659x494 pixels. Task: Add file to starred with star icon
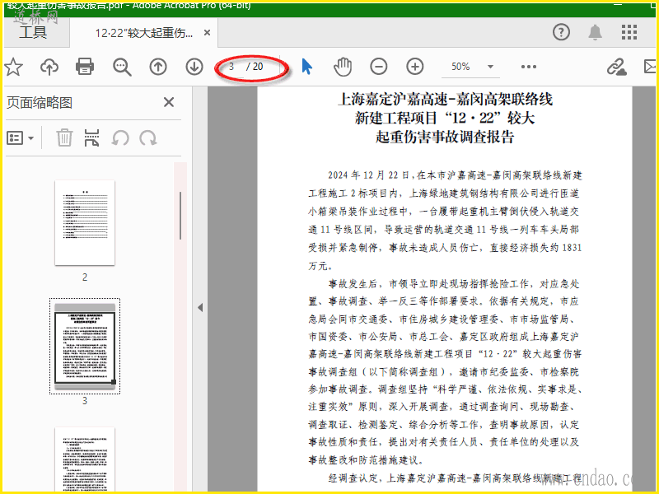click(13, 67)
